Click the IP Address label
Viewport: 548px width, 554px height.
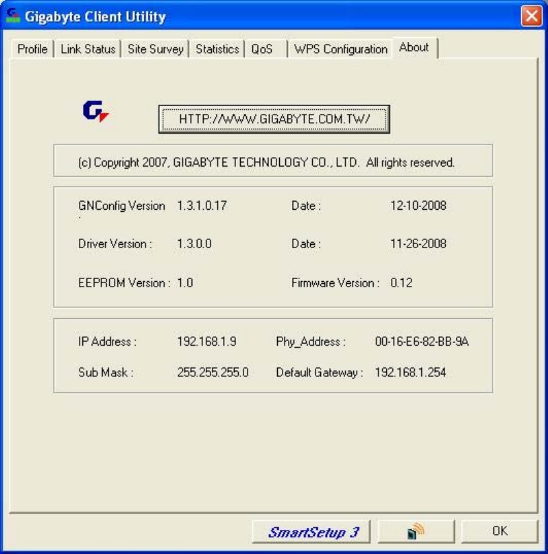point(108,341)
